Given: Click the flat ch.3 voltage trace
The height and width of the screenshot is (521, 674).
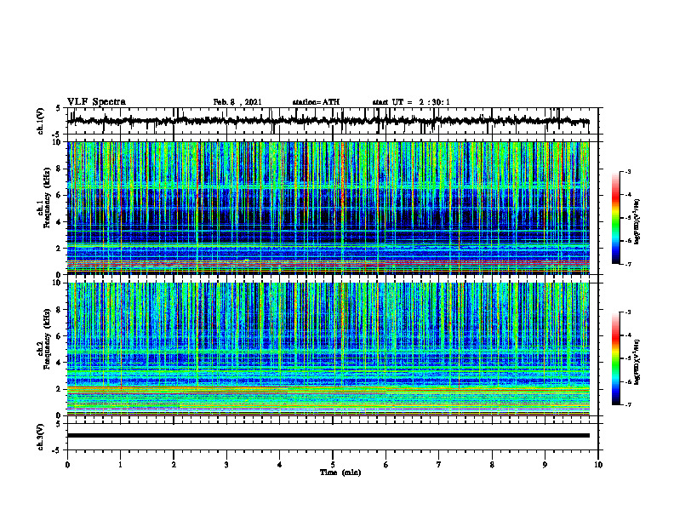Looking at the screenshot, I should tap(328, 436).
